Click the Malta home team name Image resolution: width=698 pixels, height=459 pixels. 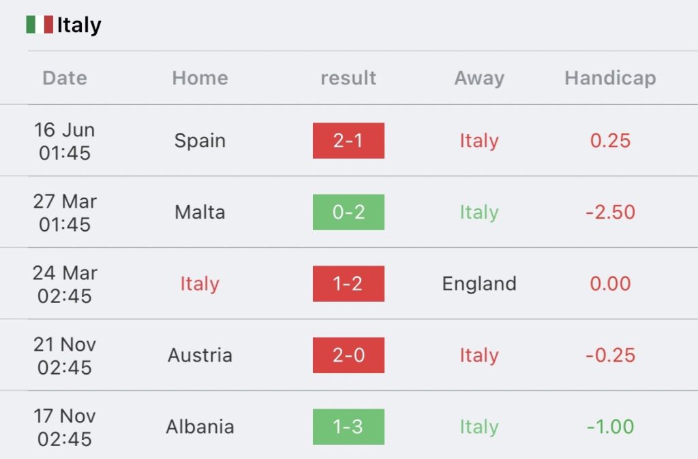[x=200, y=212]
